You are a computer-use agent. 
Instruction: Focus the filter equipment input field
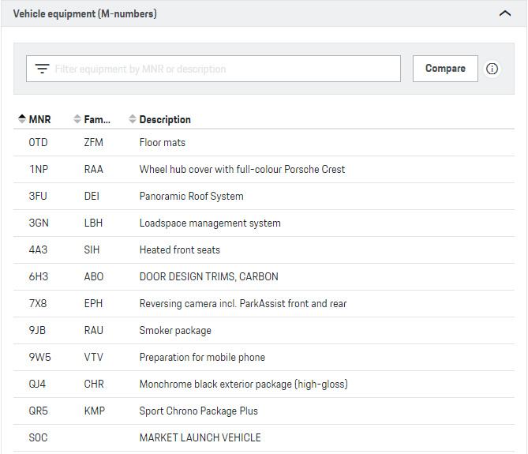[x=225, y=69]
